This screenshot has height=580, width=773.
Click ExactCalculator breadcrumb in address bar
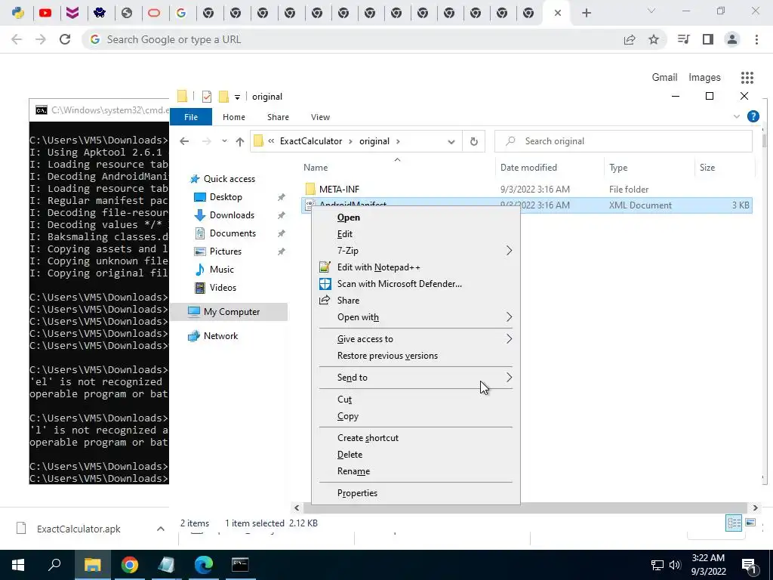[311, 141]
